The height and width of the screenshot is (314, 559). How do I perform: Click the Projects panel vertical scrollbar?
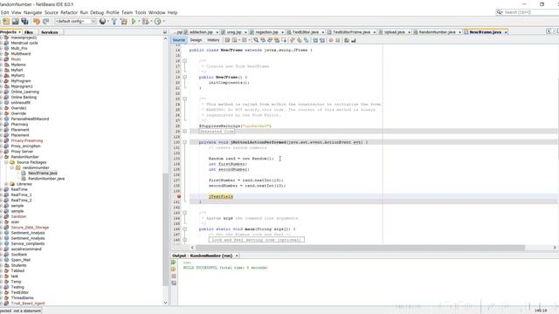pos(165,229)
